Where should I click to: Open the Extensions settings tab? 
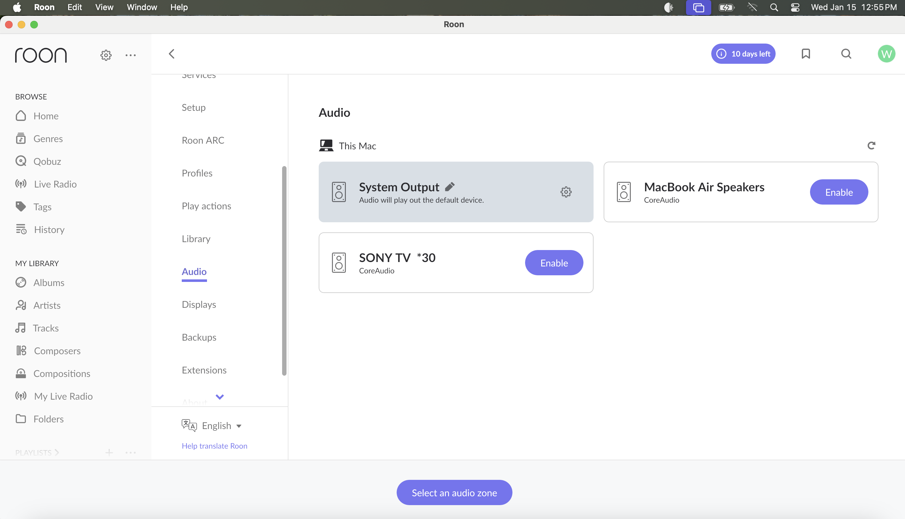click(x=204, y=370)
